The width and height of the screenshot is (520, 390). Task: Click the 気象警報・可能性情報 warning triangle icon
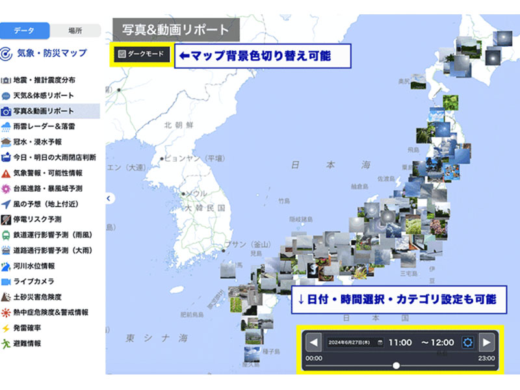point(6,174)
